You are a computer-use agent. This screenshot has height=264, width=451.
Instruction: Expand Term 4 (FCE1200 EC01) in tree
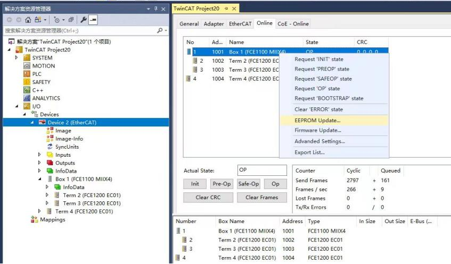pyautogui.click(x=39, y=211)
